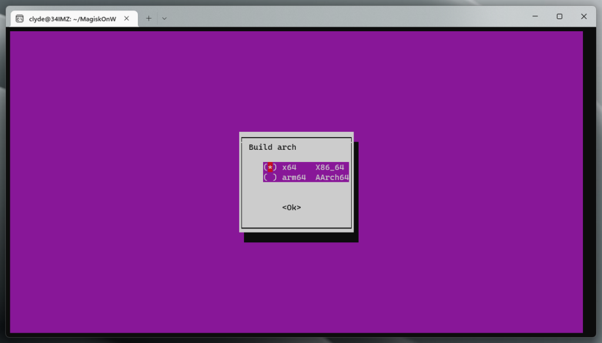
Task: Click the arm64 option label
Action: [294, 177]
